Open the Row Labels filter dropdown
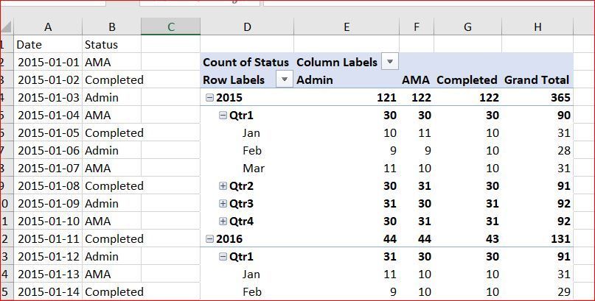Viewport: 595px width, 301px height. click(x=284, y=80)
